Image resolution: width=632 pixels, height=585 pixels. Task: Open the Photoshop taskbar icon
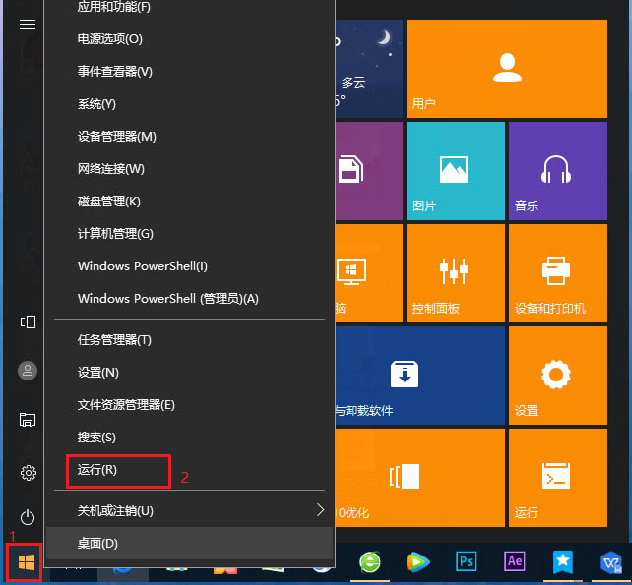pos(466,561)
